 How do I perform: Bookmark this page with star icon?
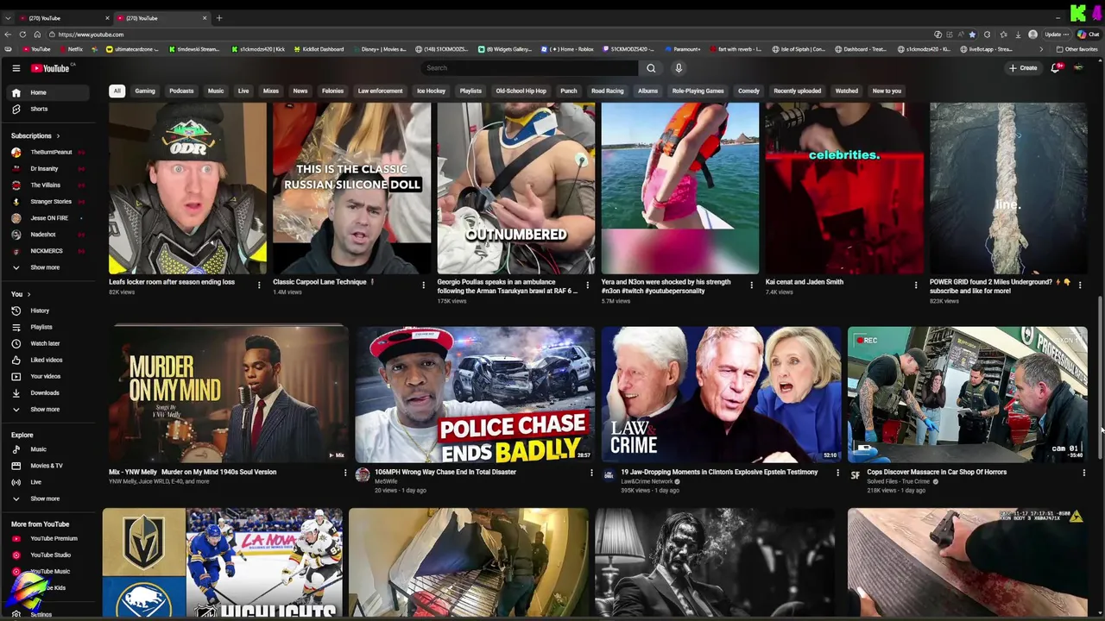[972, 34]
